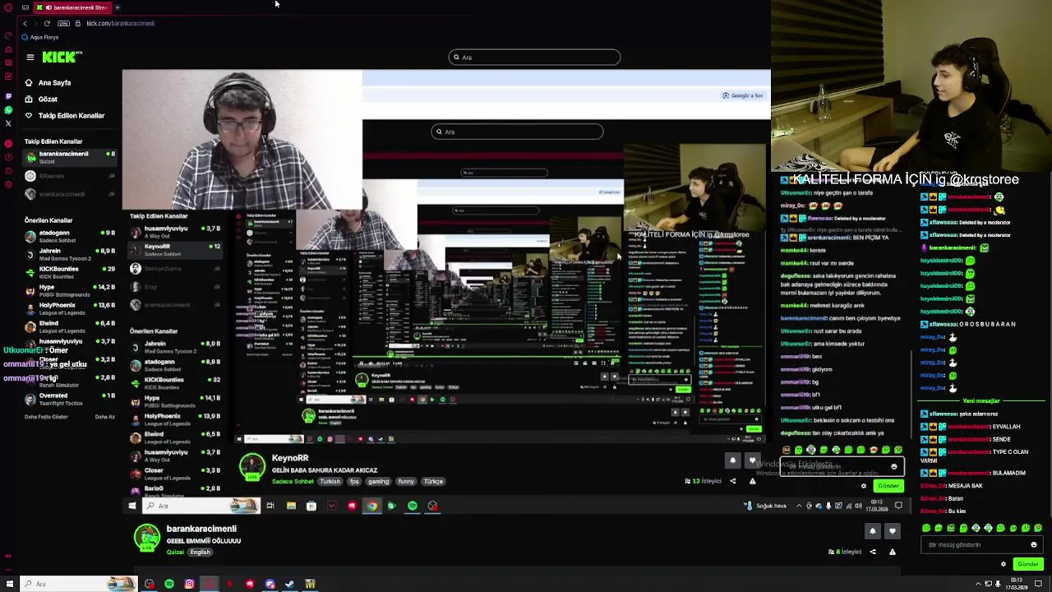
Task: Open Discord from the outer taskbar
Action: [x=270, y=584]
